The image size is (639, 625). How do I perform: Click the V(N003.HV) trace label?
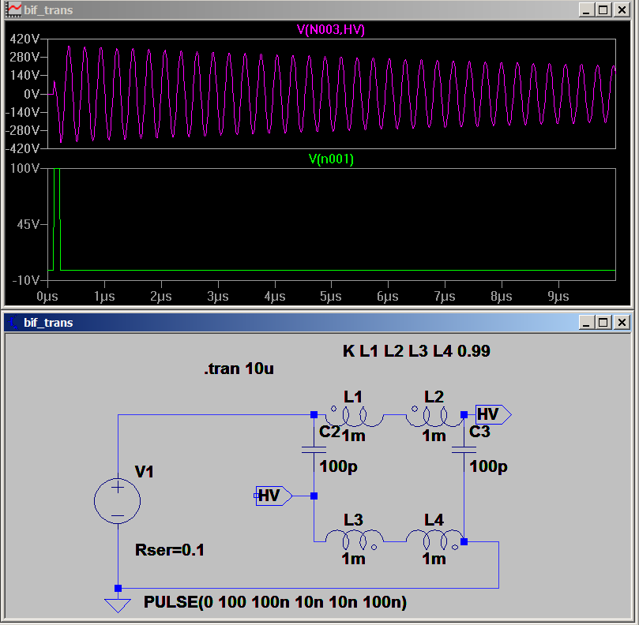click(x=331, y=30)
